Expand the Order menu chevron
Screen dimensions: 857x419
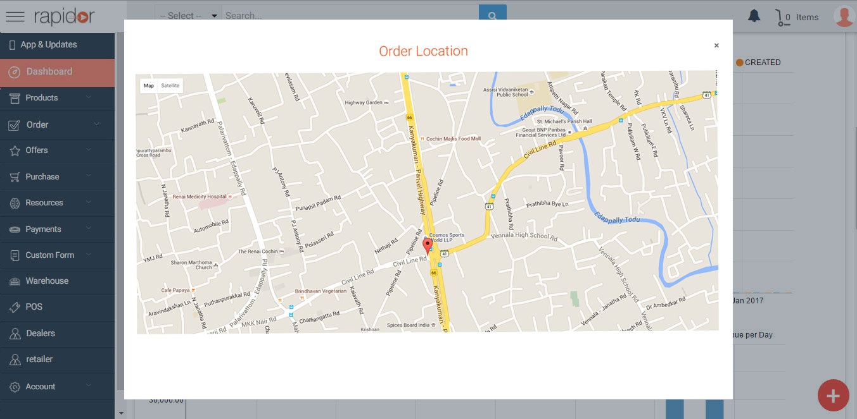click(96, 124)
